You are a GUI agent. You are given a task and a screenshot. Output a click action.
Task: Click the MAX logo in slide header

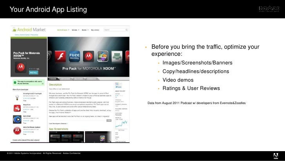coord(269,9)
